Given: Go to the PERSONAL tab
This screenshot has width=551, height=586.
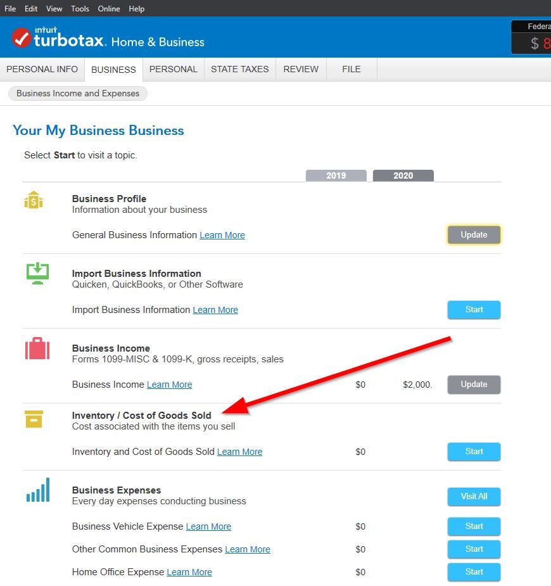Looking at the screenshot, I should 174,69.
